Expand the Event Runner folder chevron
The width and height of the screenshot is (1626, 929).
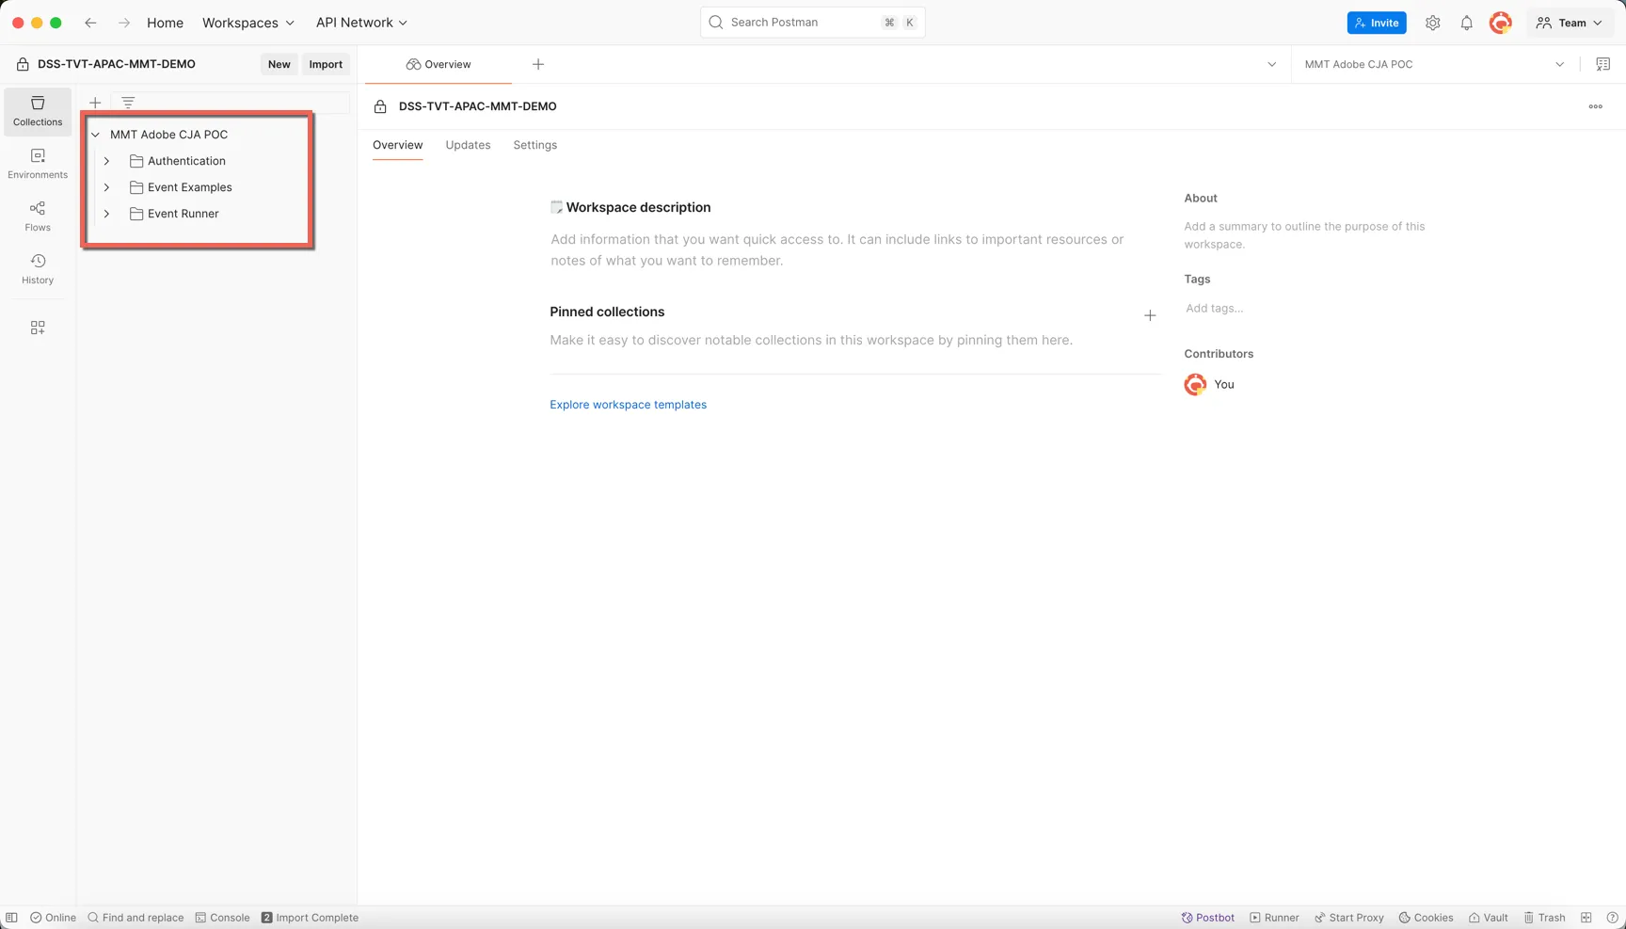107,214
